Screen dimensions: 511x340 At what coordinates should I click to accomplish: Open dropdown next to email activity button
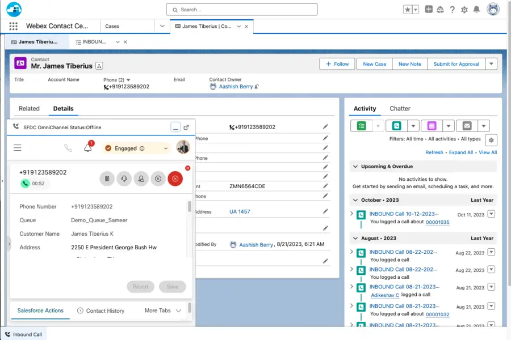tap(484, 126)
